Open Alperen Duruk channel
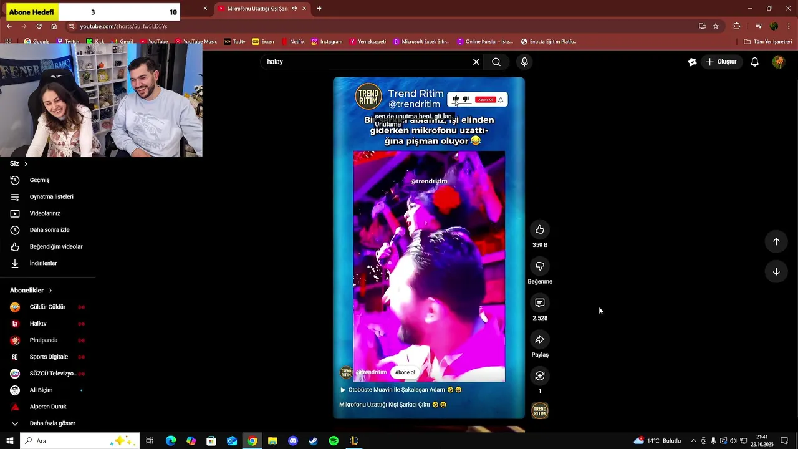The image size is (798, 449). [x=47, y=407]
